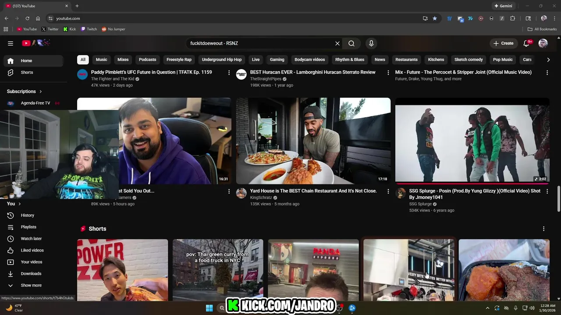
Task: Open the browser home page
Action: [38, 18]
